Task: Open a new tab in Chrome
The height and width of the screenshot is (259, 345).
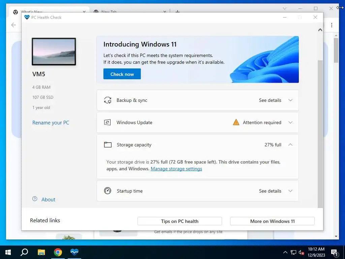Action: (x=178, y=11)
